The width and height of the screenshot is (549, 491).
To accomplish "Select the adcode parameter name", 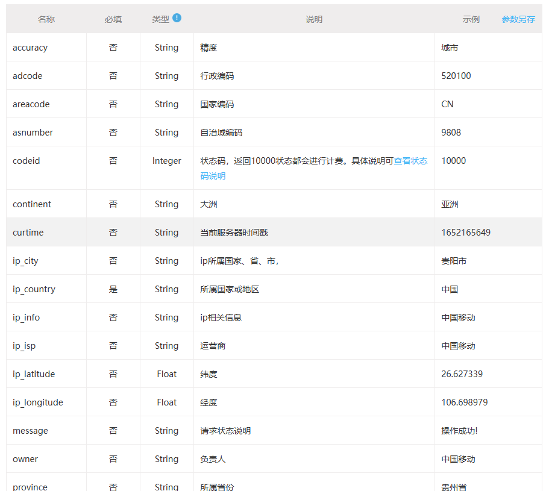I will pyautogui.click(x=27, y=76).
